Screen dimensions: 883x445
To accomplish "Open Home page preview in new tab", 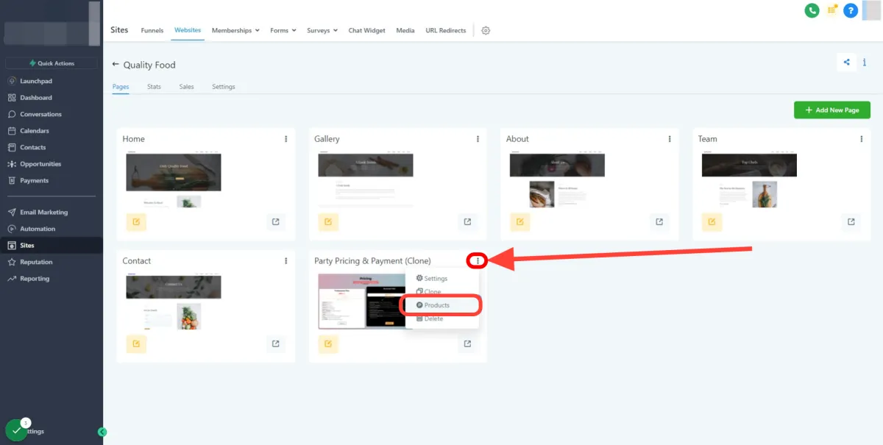I will pos(276,221).
